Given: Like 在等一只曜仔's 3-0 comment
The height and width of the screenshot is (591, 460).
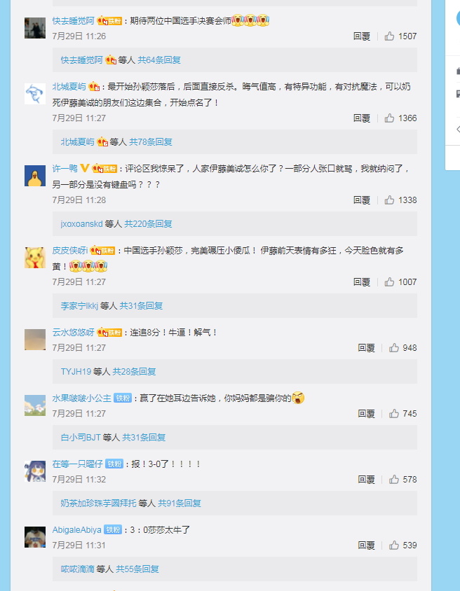Looking at the screenshot, I should [x=394, y=480].
